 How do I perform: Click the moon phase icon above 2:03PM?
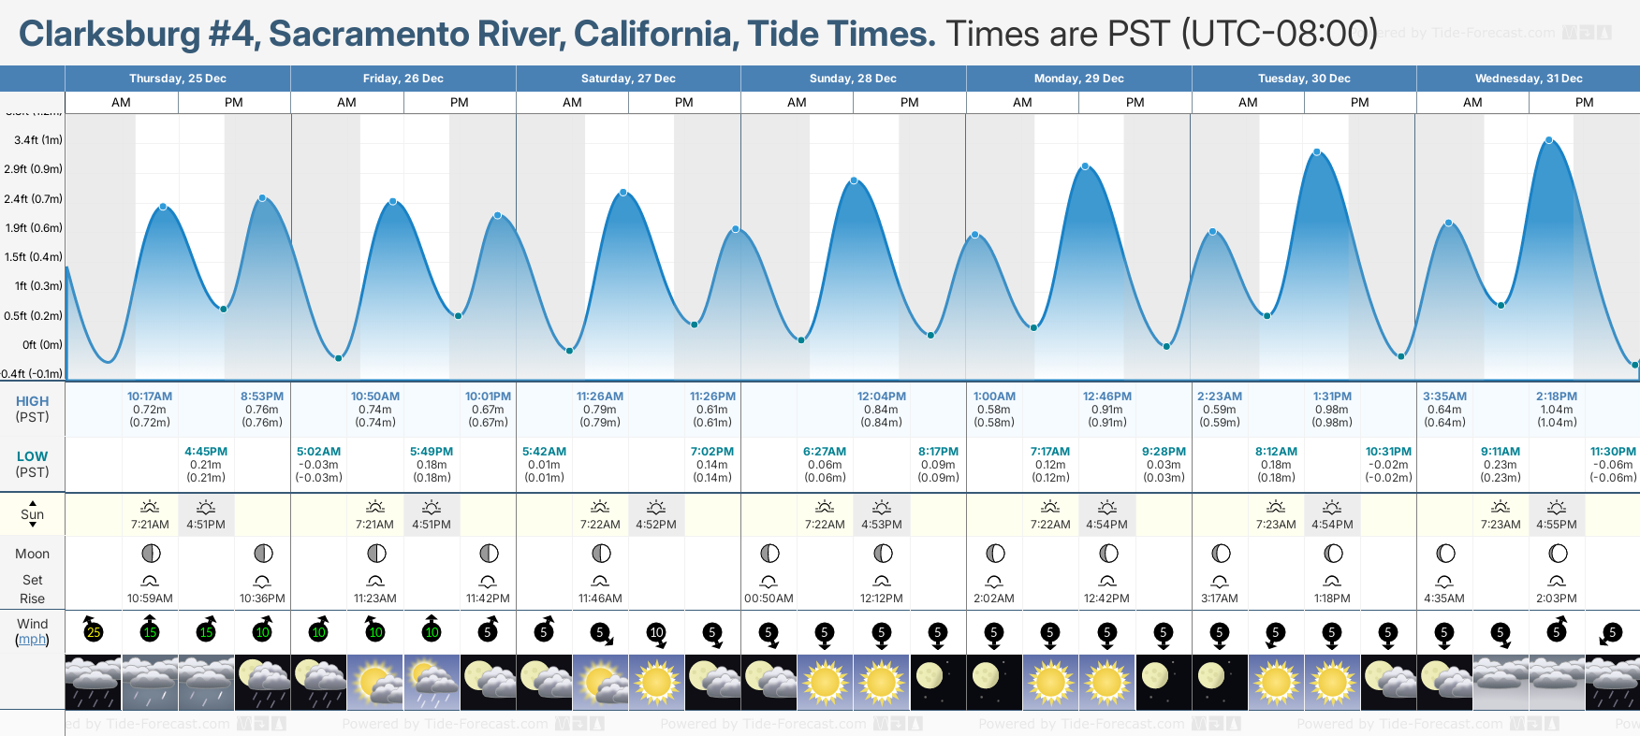pos(1557,554)
